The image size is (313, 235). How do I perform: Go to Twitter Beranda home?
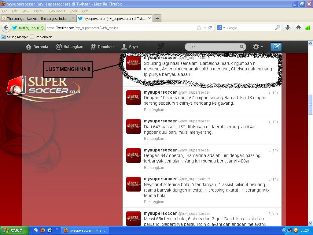[x=37, y=47]
